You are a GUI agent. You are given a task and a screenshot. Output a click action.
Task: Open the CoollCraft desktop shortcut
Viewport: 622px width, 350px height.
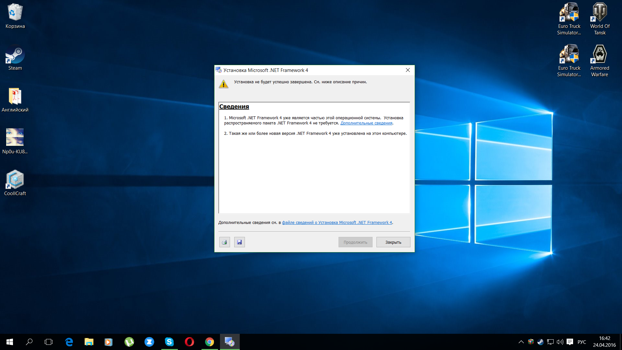click(15, 183)
